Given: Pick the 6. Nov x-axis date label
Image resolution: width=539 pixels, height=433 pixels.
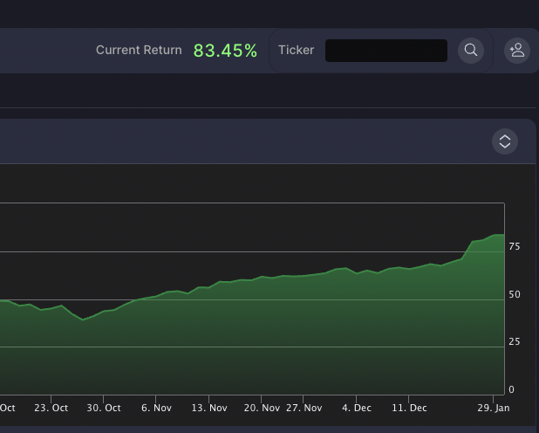Looking at the screenshot, I should 156,408.
